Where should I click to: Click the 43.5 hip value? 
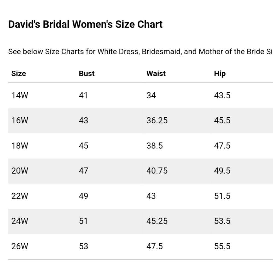tap(222, 95)
